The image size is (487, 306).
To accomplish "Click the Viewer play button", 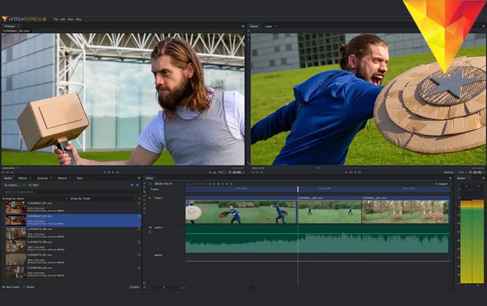I will (356, 172).
